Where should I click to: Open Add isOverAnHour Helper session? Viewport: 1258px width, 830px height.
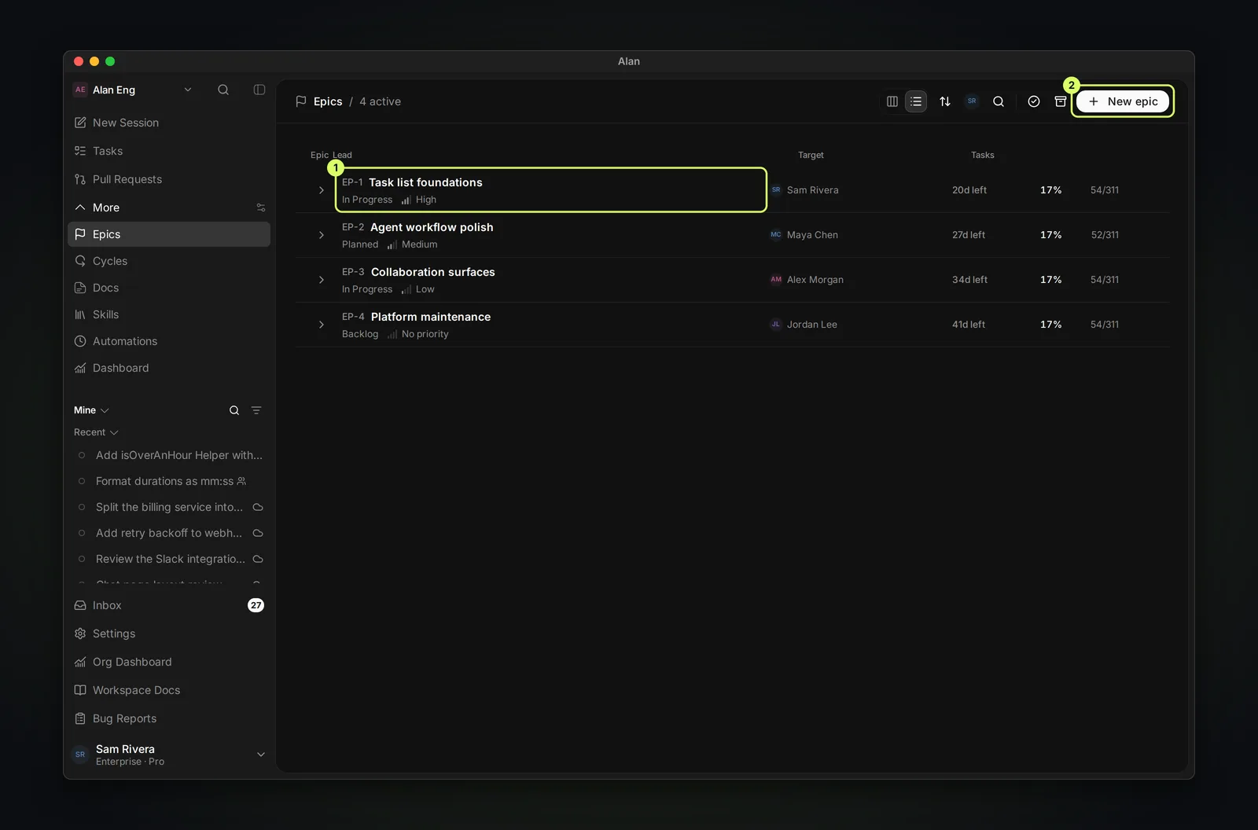pos(169,455)
